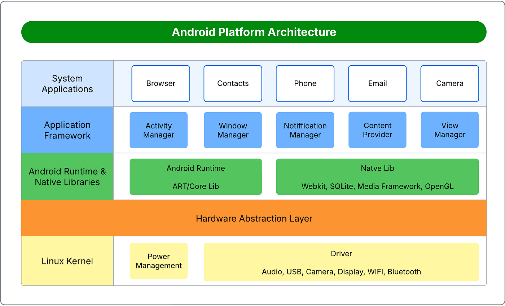Click the Camera application box
Image resolution: width=505 pixels, height=306 pixels.
pyautogui.click(x=450, y=83)
